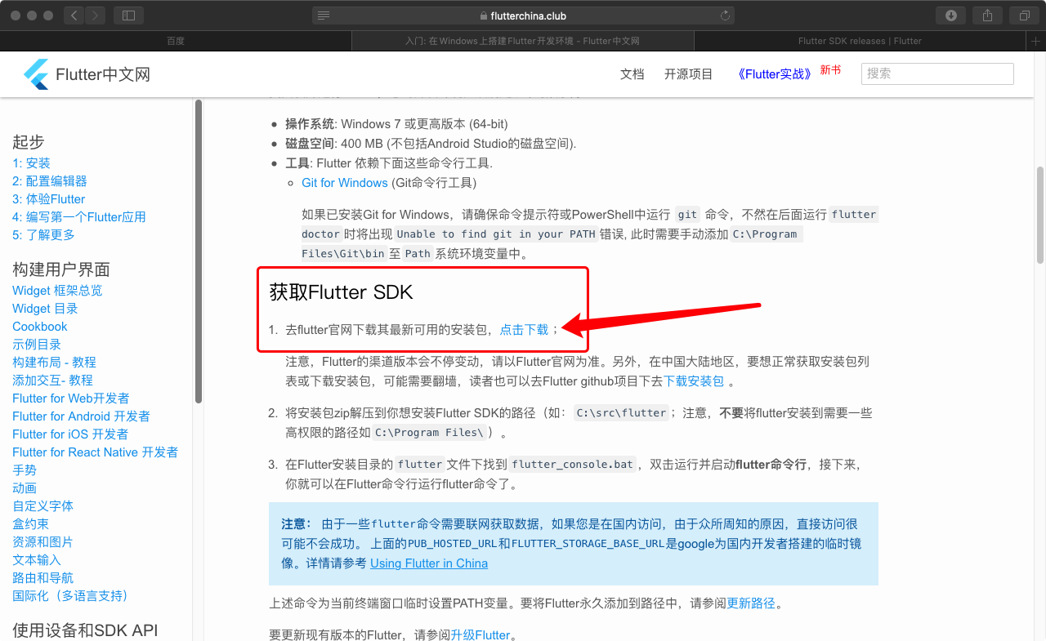Click the Git for Windows link
Image resolution: width=1046 pixels, height=641 pixels.
pyautogui.click(x=345, y=183)
